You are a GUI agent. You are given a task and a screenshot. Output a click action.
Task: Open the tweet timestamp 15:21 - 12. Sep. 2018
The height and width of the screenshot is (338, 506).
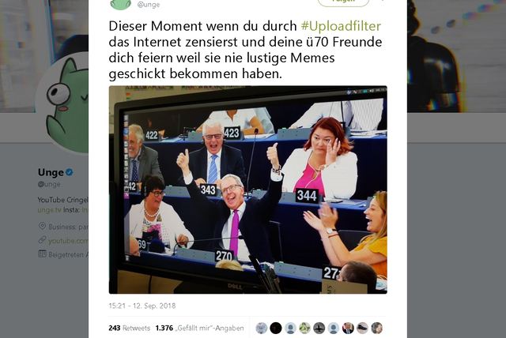[x=142, y=306]
